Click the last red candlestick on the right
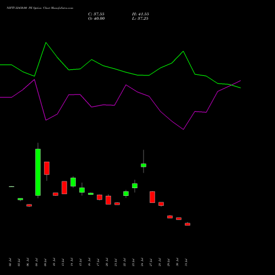The width and height of the screenshot is (275, 275). [188, 224]
